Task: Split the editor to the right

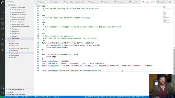Action: [x=170, y=2]
